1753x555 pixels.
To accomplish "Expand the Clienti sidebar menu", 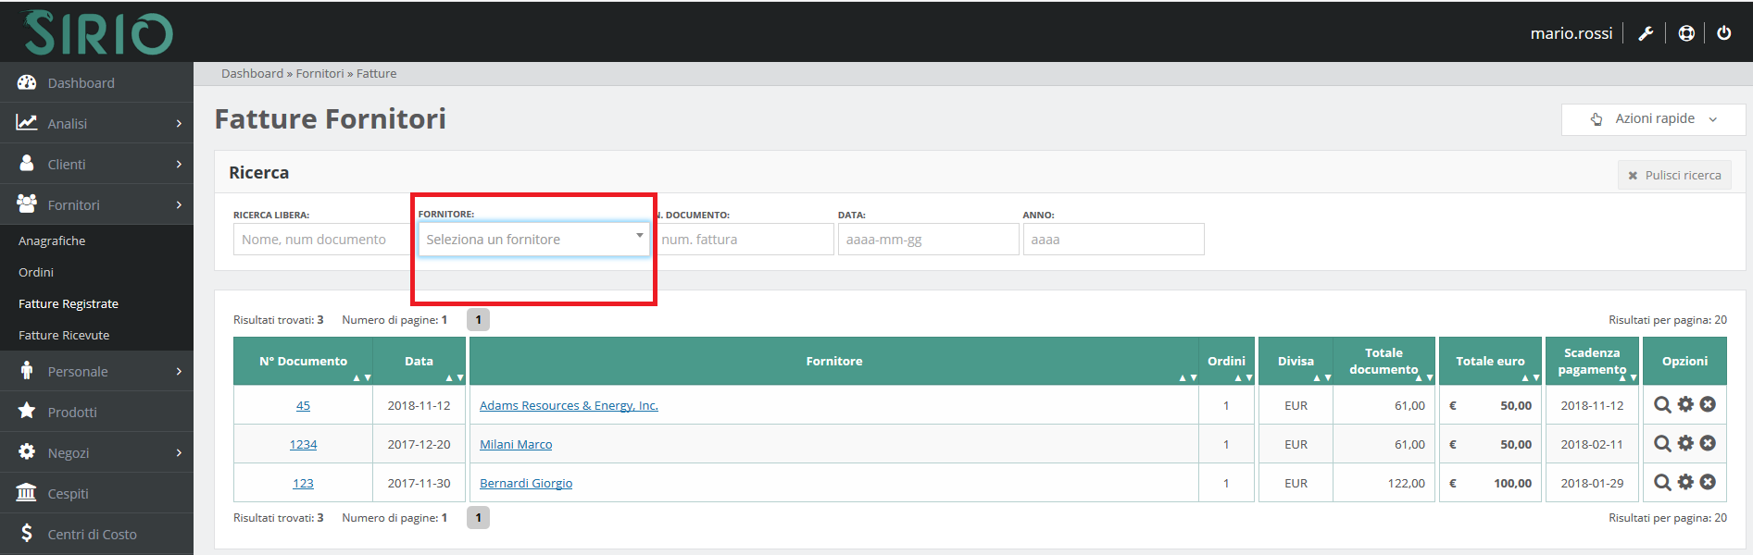I will (x=96, y=164).
